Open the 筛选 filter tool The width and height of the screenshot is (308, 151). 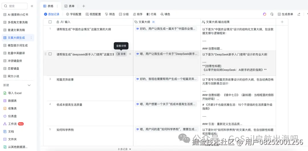[x=110, y=14]
